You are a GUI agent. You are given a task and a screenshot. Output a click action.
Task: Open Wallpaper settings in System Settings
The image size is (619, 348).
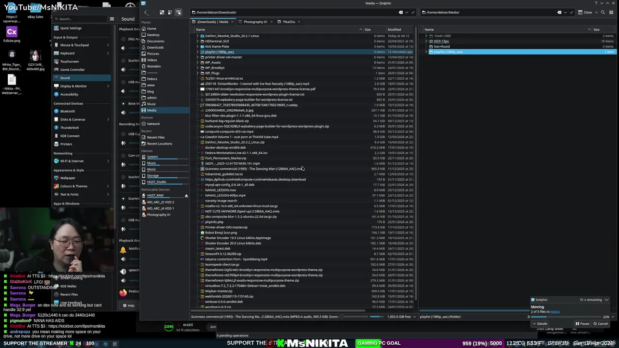coord(81,178)
